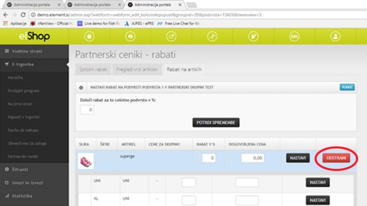Click the first UNI variant rabat field
This screenshot has height=206, width=367.
(x=189, y=182)
